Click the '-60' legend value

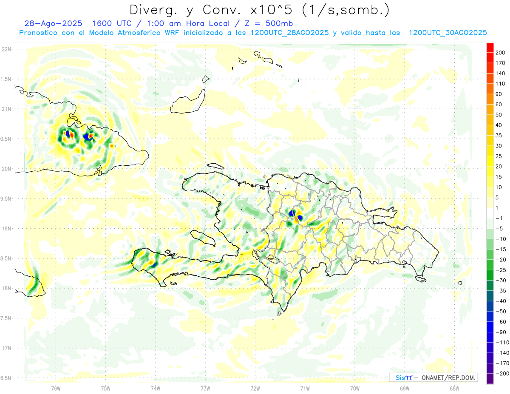tap(500, 322)
